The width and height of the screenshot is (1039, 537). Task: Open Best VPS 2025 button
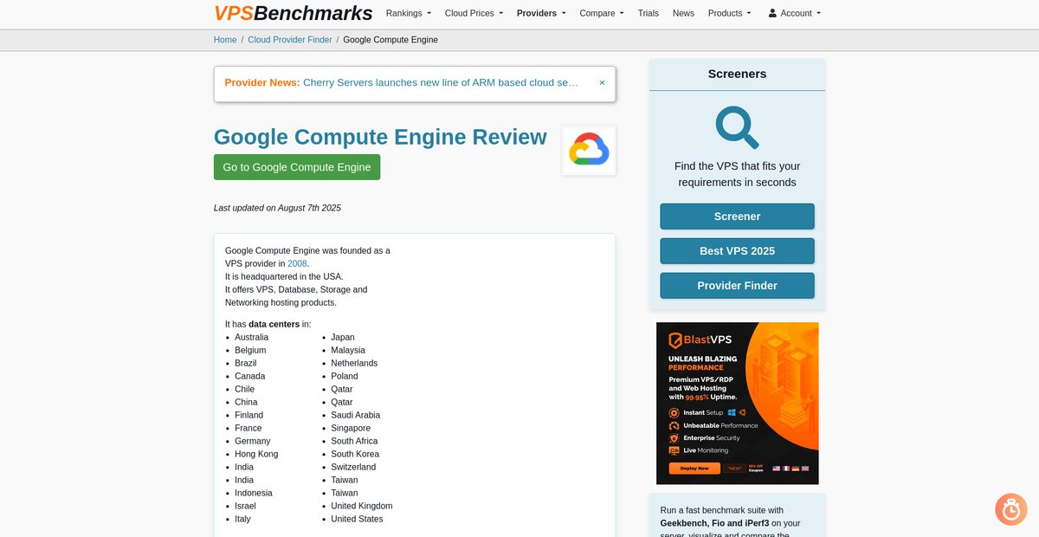pos(738,251)
